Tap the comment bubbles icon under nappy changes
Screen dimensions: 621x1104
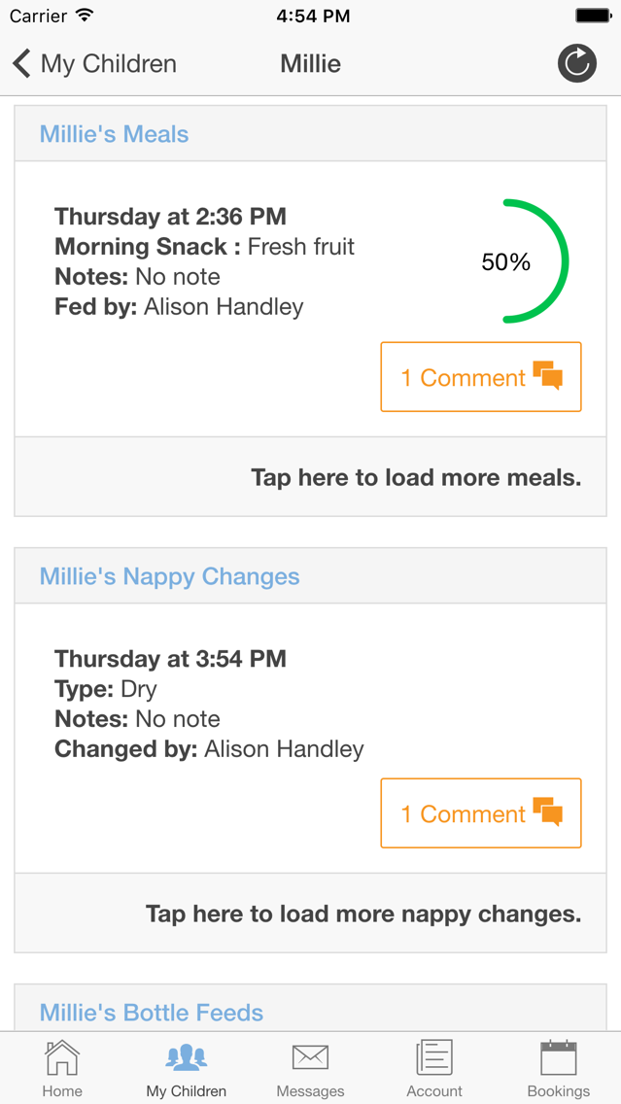click(x=548, y=811)
